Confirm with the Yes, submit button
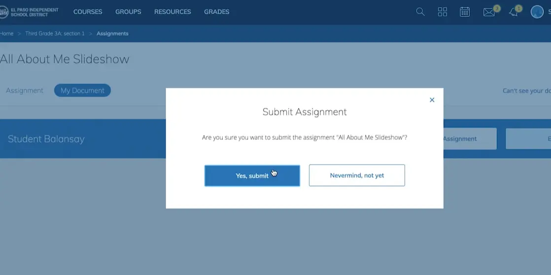Screen dimensions: 551x275 click(x=252, y=175)
